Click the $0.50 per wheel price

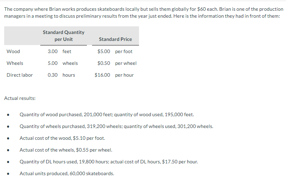(117, 63)
